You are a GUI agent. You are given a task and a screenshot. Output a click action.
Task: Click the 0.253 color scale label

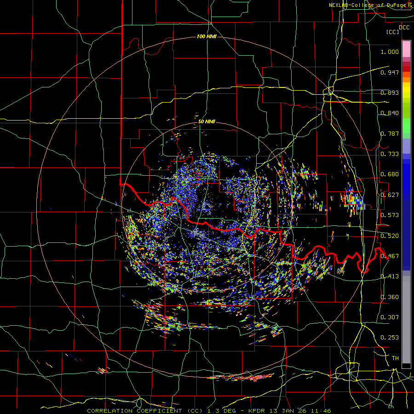point(390,338)
